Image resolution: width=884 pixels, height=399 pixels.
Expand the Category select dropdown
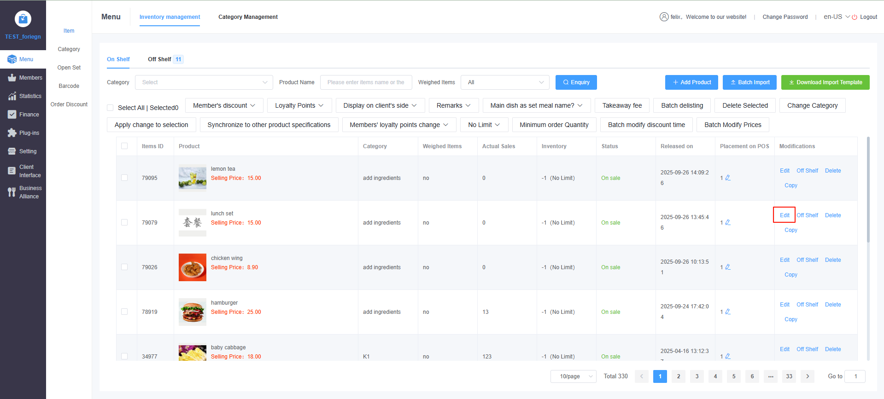[204, 82]
